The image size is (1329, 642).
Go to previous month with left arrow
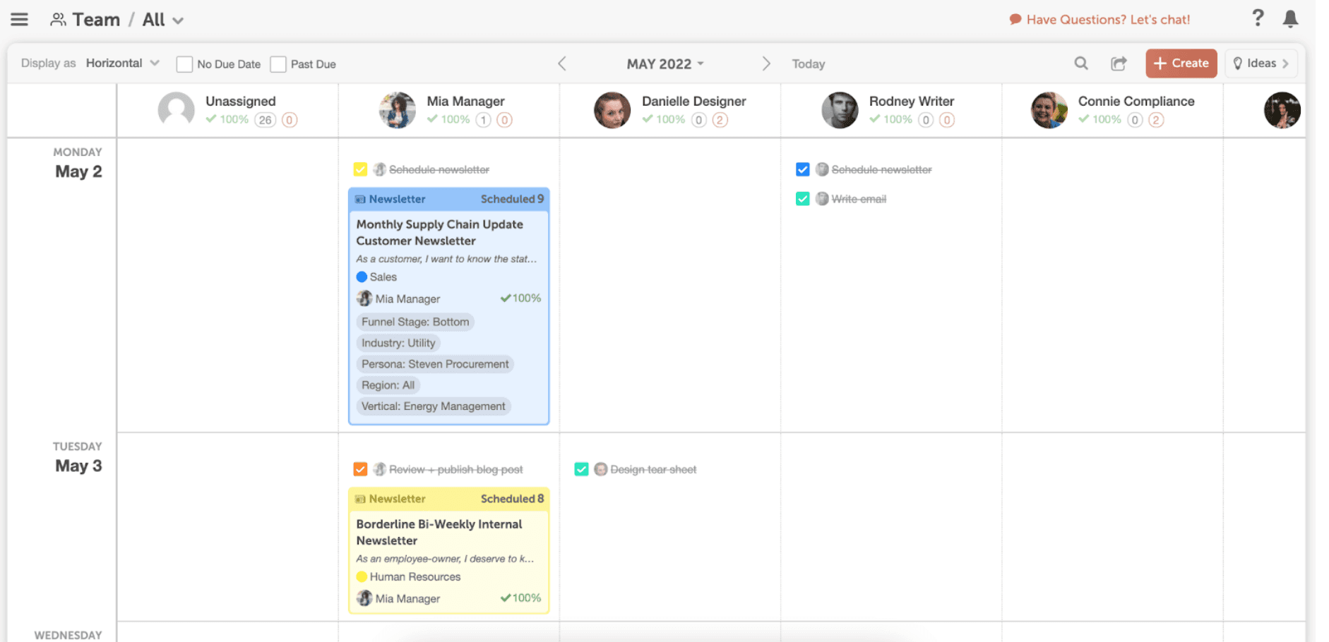pos(562,63)
